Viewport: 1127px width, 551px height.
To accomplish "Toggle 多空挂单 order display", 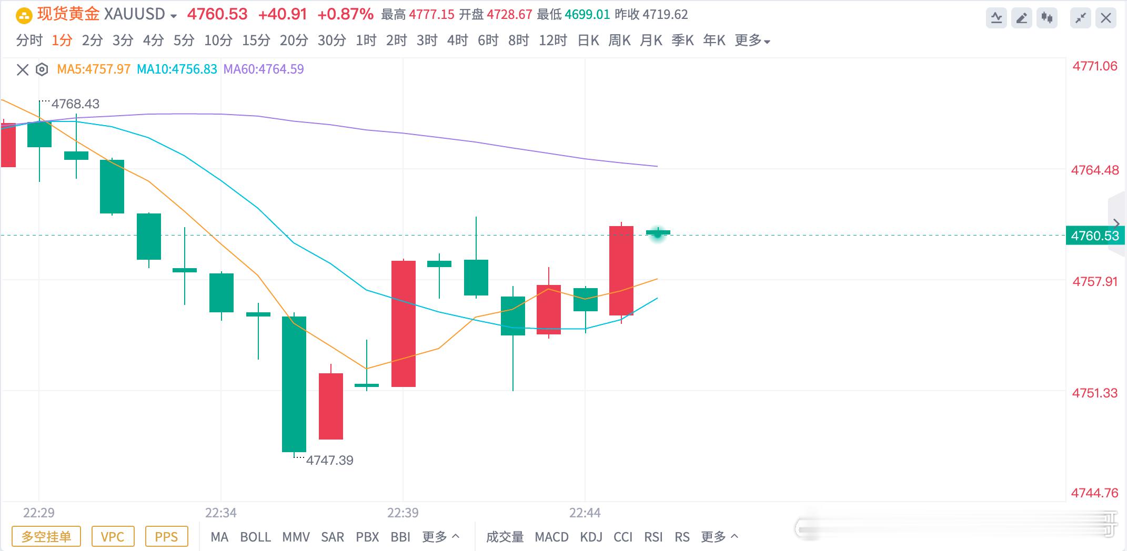I will click(x=46, y=537).
